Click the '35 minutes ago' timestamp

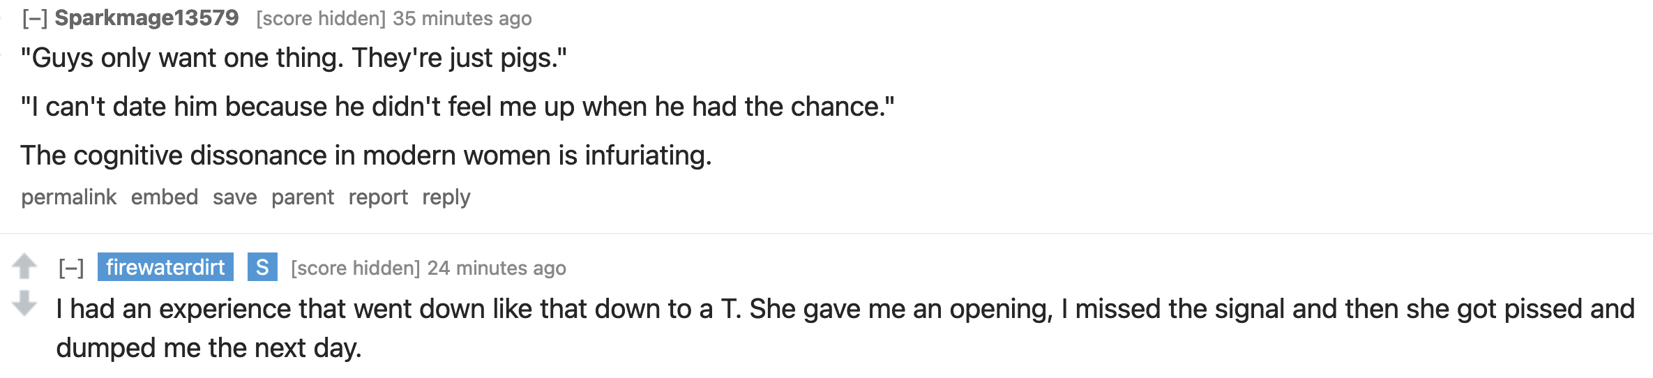click(462, 19)
